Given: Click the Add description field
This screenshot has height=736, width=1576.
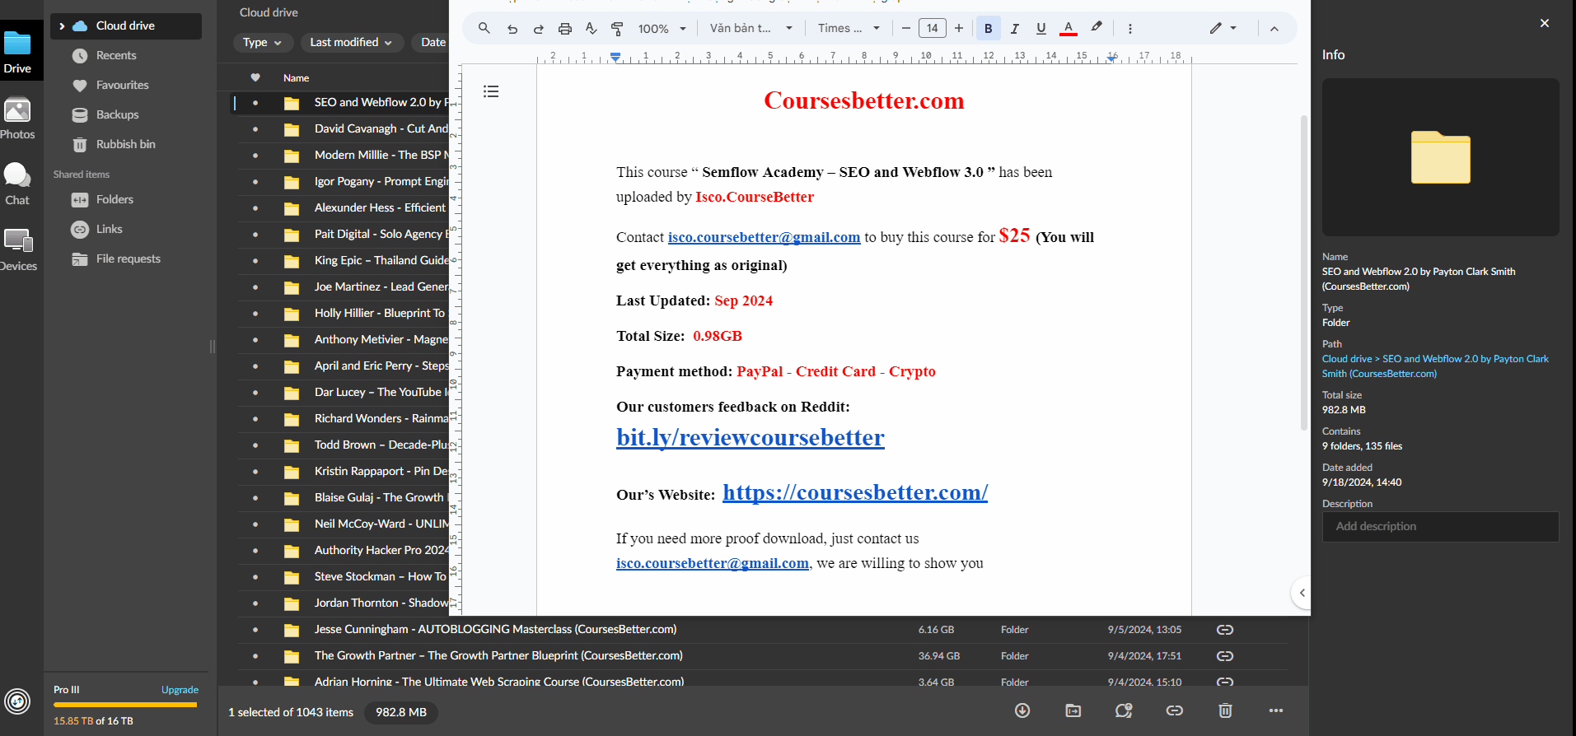Looking at the screenshot, I should click(1440, 527).
